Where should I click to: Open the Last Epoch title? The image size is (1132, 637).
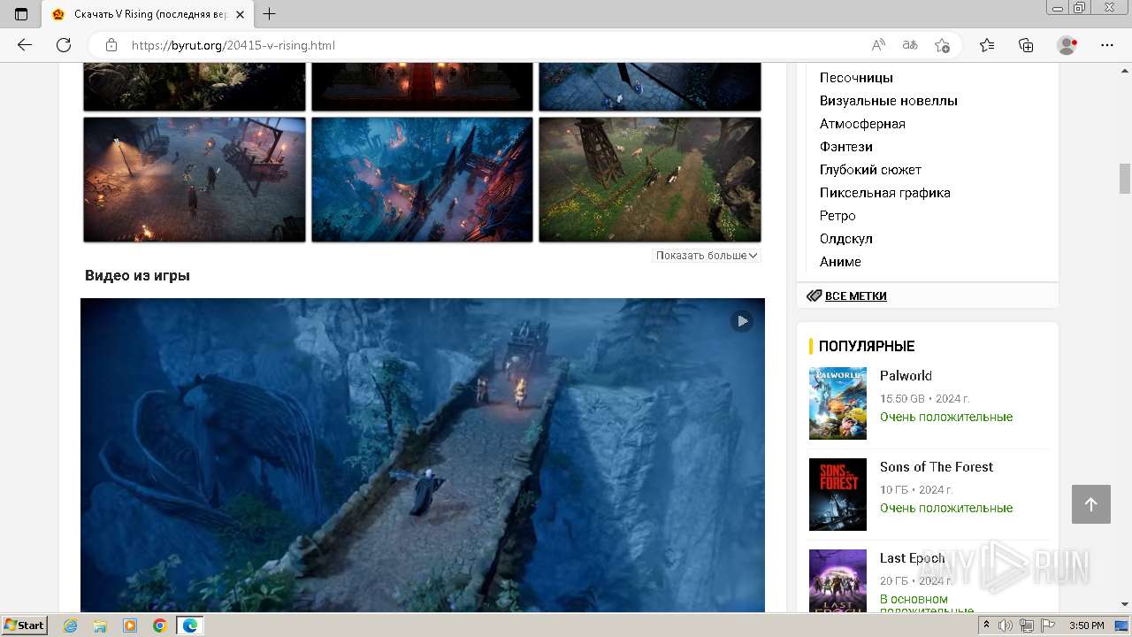click(x=912, y=558)
